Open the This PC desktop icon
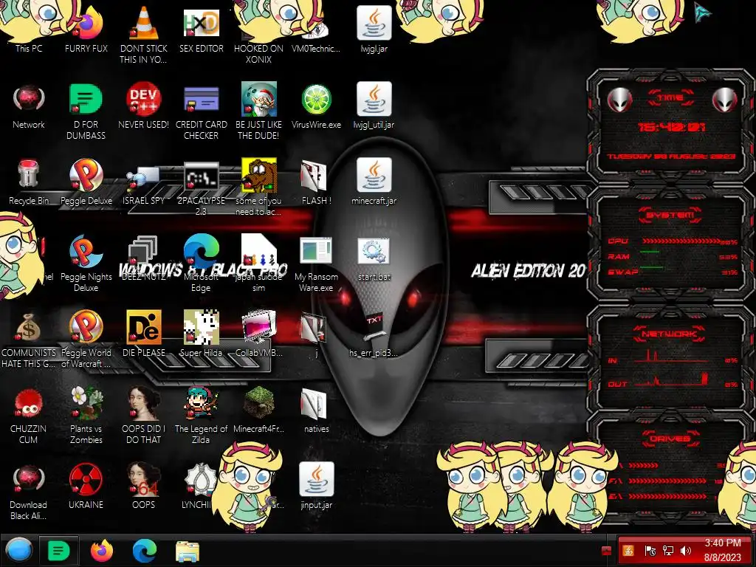756x567 pixels. click(29, 29)
